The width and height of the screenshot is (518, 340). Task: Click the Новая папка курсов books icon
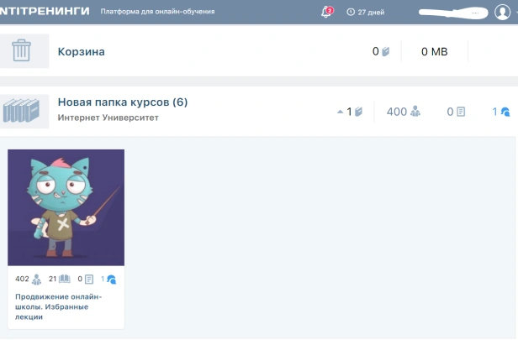(x=22, y=111)
